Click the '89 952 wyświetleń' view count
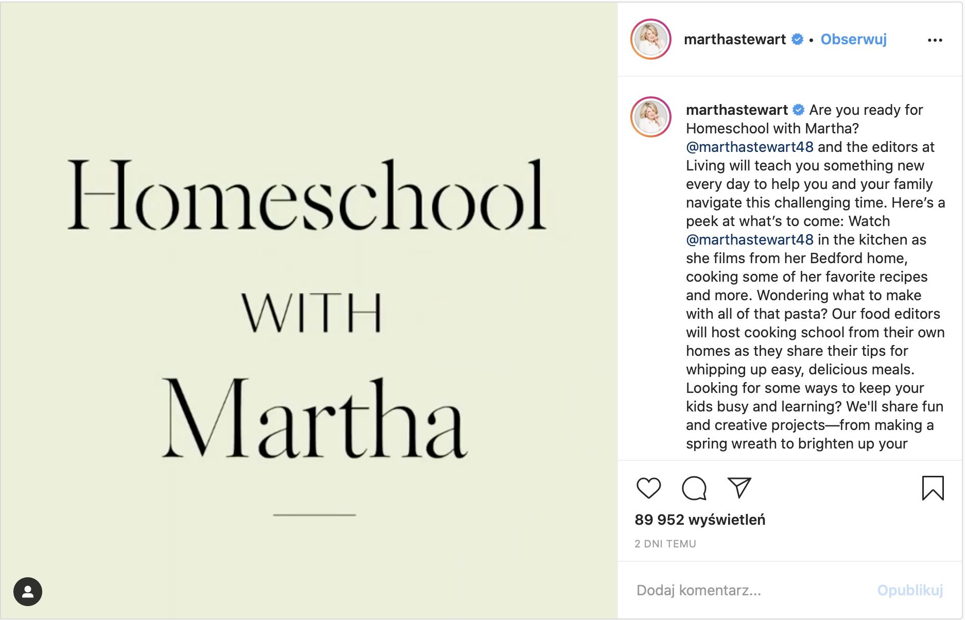Image resolution: width=965 pixels, height=620 pixels. pos(700,520)
